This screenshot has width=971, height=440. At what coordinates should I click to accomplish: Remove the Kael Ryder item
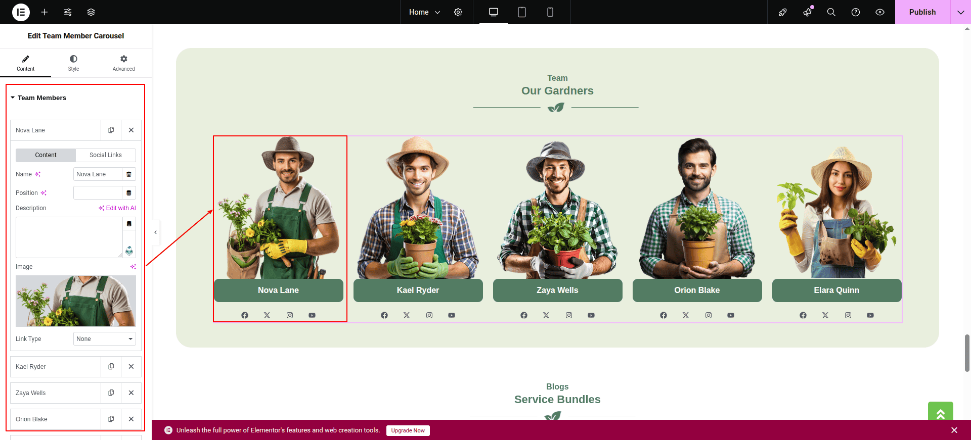point(131,367)
